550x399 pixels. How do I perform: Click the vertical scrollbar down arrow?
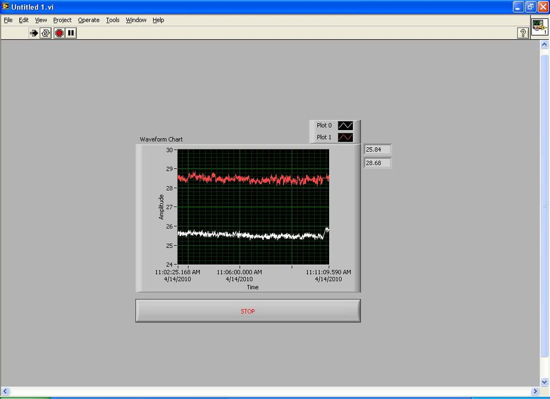[544, 382]
